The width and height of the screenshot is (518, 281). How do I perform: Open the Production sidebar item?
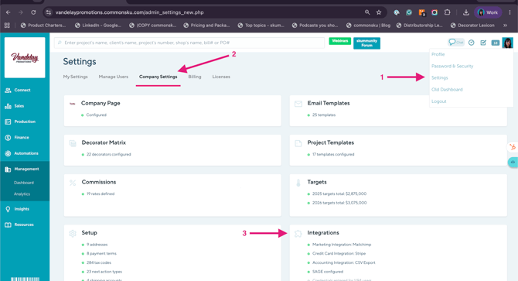click(x=25, y=122)
